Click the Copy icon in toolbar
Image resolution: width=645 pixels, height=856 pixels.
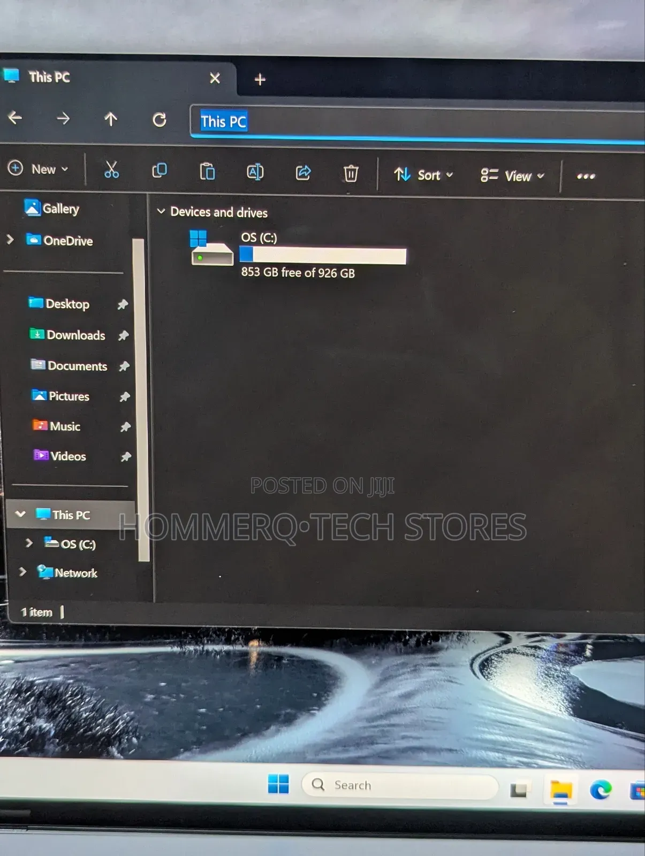click(159, 171)
